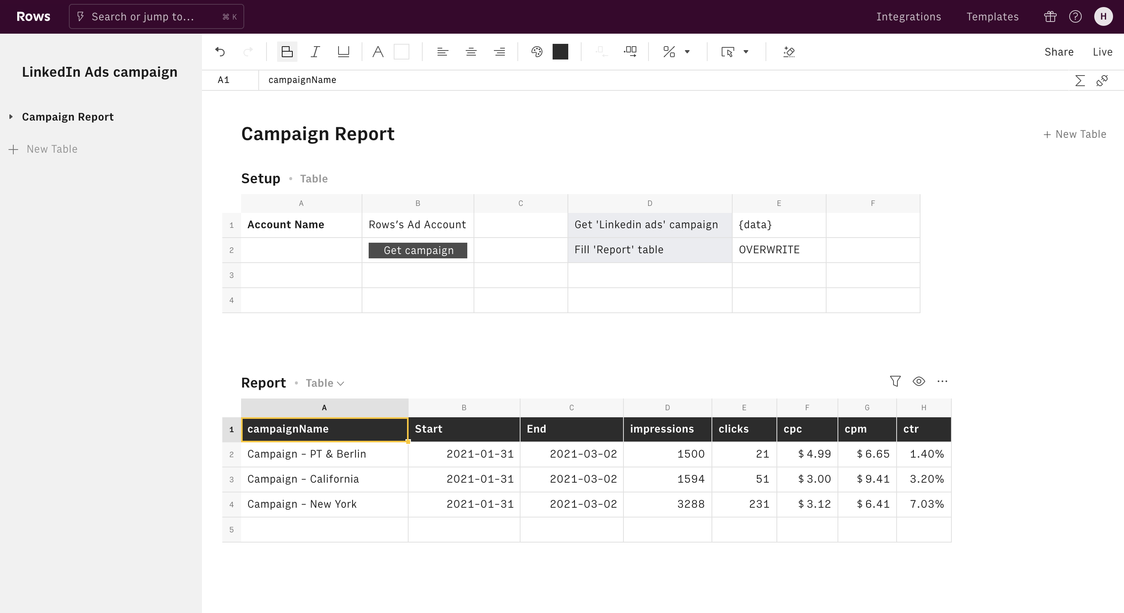Click + New Table at top right

tap(1075, 134)
